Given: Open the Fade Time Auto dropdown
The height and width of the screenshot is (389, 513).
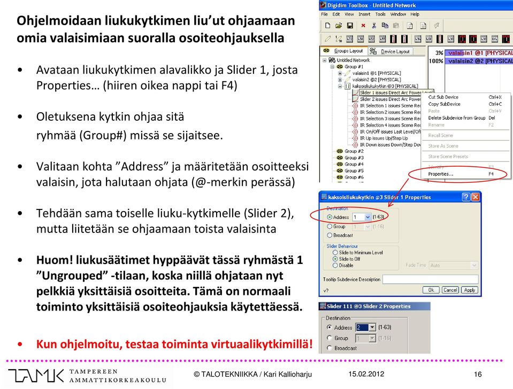Looking at the screenshot, I should 474,265.
